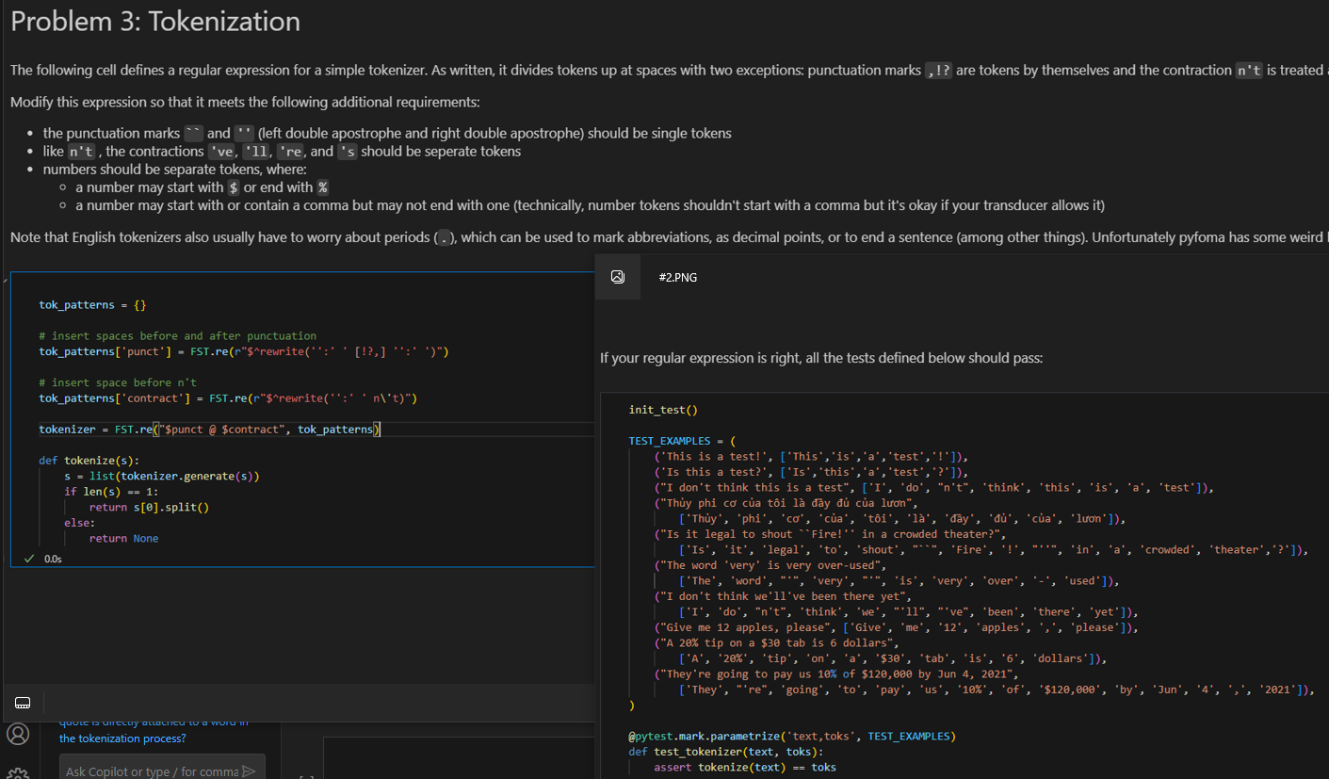The height and width of the screenshot is (779, 1329).
Task: Open the Accounts icon in the activity bar
Action: pos(19,734)
